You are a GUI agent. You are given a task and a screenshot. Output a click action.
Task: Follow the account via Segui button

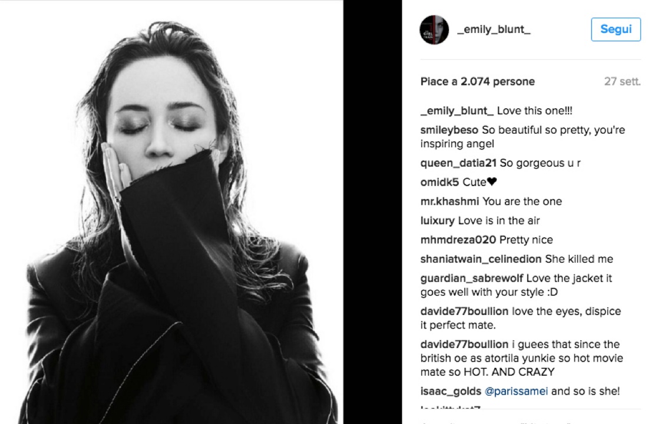(x=616, y=29)
